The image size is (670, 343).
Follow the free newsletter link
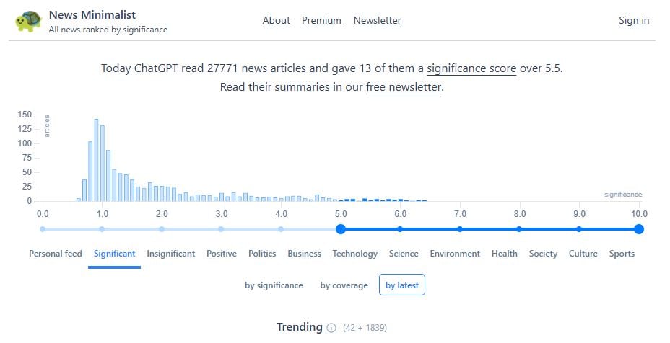coord(403,87)
